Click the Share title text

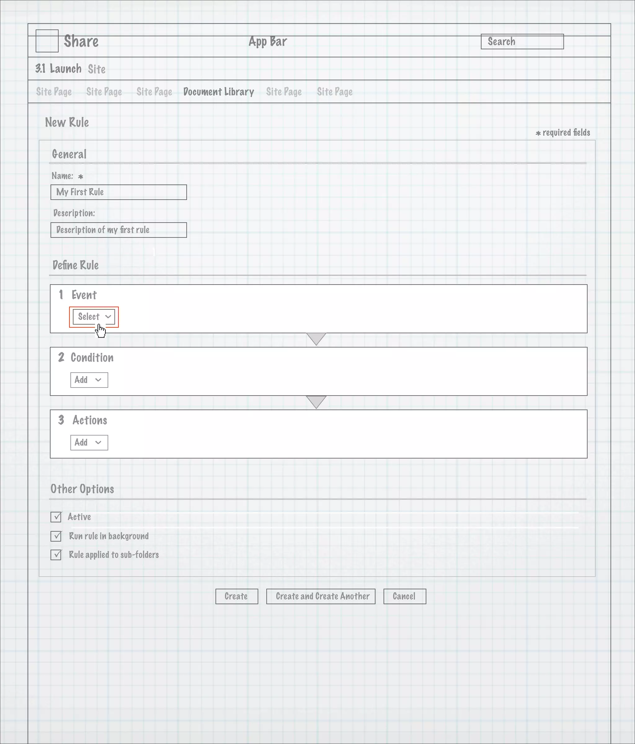tap(81, 42)
